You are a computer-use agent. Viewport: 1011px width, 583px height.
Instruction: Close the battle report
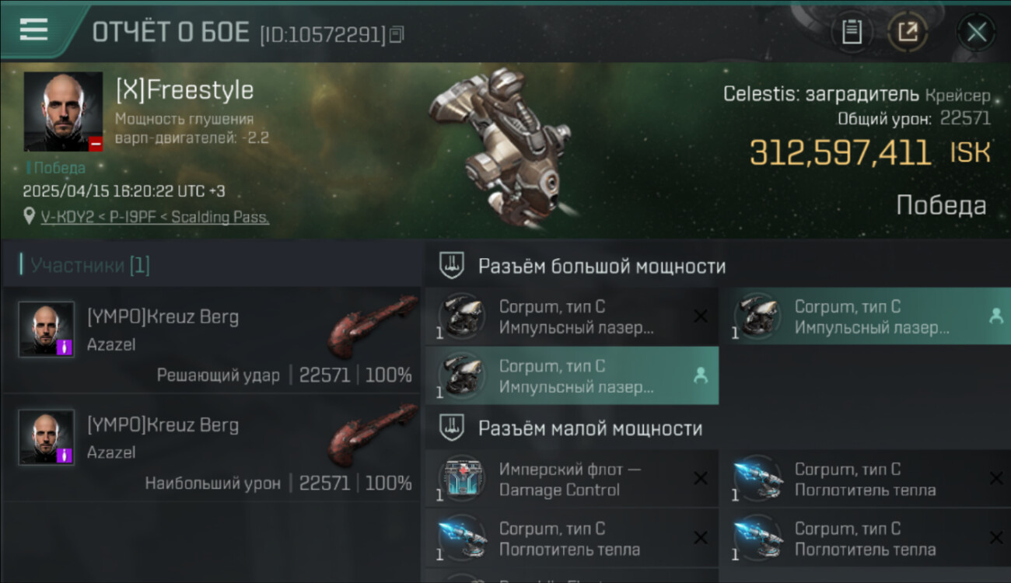(976, 32)
